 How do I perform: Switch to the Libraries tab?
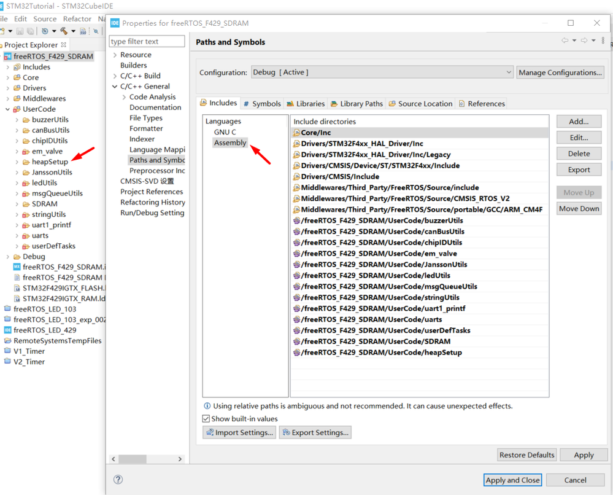tap(306, 104)
